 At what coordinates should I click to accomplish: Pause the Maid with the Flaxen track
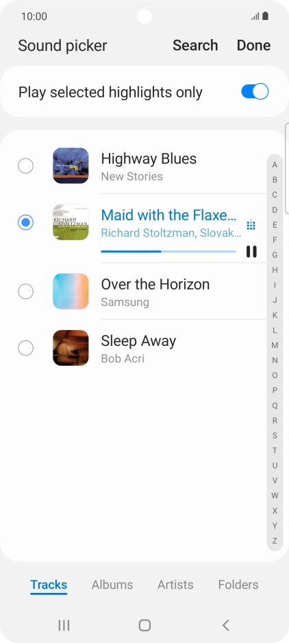(x=251, y=251)
